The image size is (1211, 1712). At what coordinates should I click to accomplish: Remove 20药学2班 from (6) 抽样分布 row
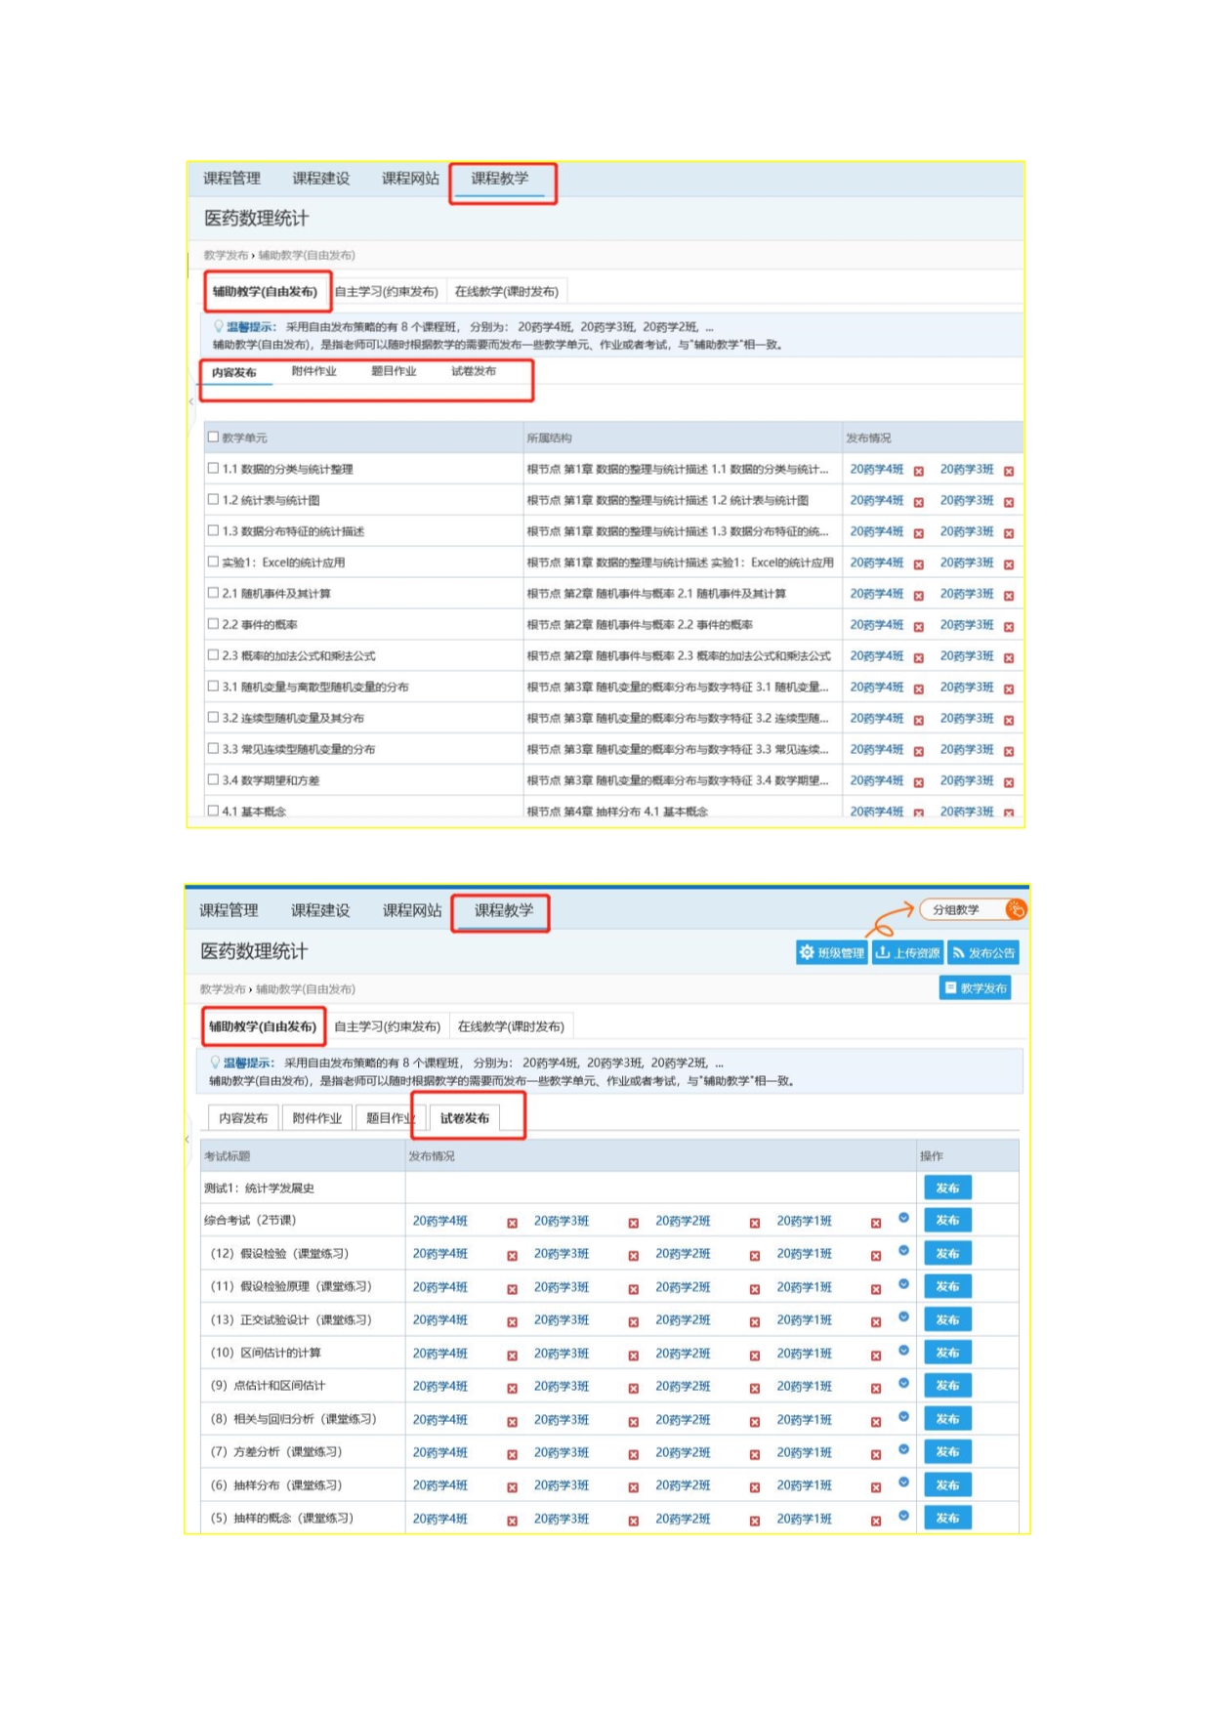click(754, 1488)
